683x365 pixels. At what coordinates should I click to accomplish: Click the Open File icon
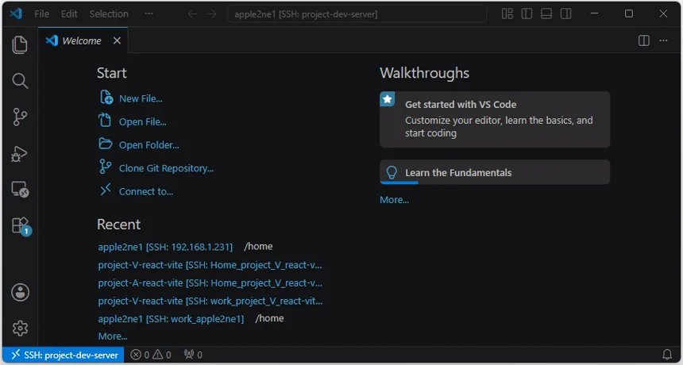coord(105,120)
